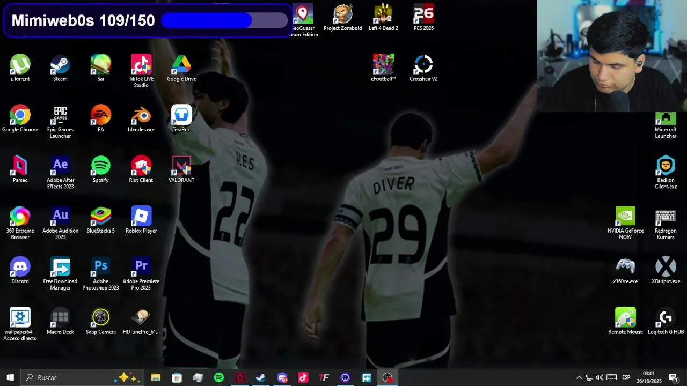Screen dimensions: 687x386
Task: Select the Redragon Kumara icon
Action: tap(666, 223)
